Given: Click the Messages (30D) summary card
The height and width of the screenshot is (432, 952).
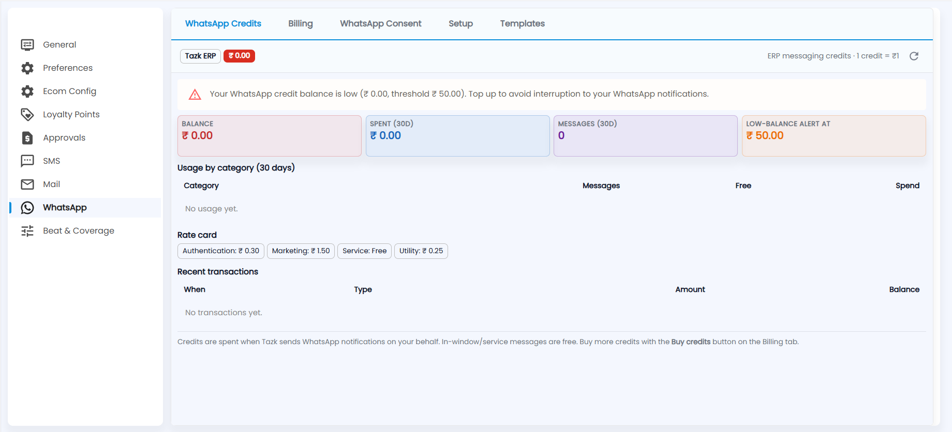Looking at the screenshot, I should (646, 136).
